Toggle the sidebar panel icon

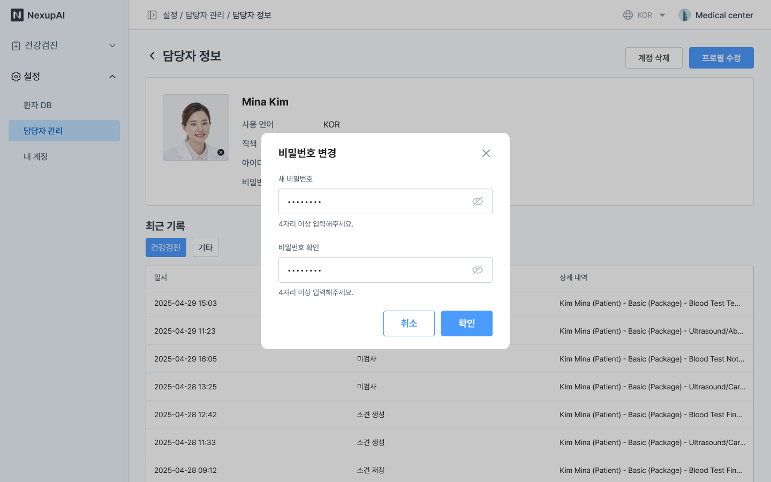click(152, 15)
